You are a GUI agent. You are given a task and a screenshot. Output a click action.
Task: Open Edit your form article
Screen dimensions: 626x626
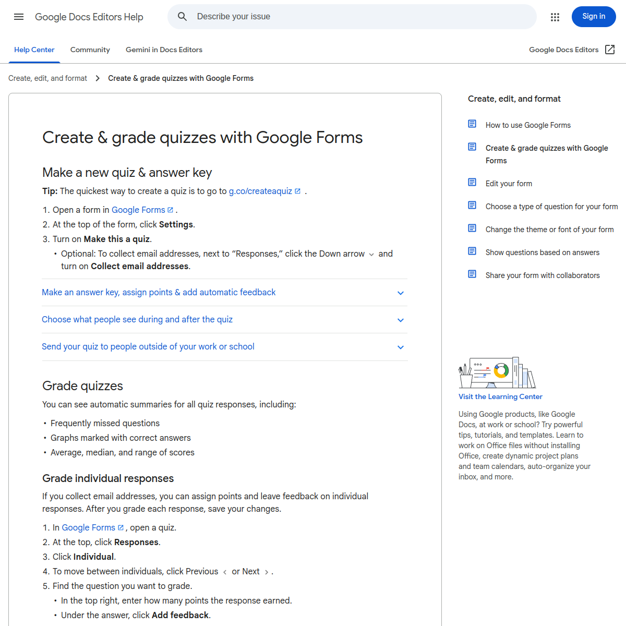pyautogui.click(x=509, y=184)
